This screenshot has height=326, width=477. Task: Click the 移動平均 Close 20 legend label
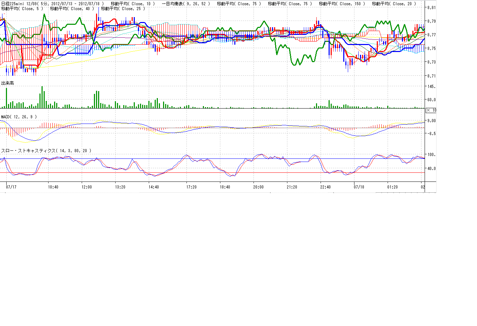pos(394,4)
